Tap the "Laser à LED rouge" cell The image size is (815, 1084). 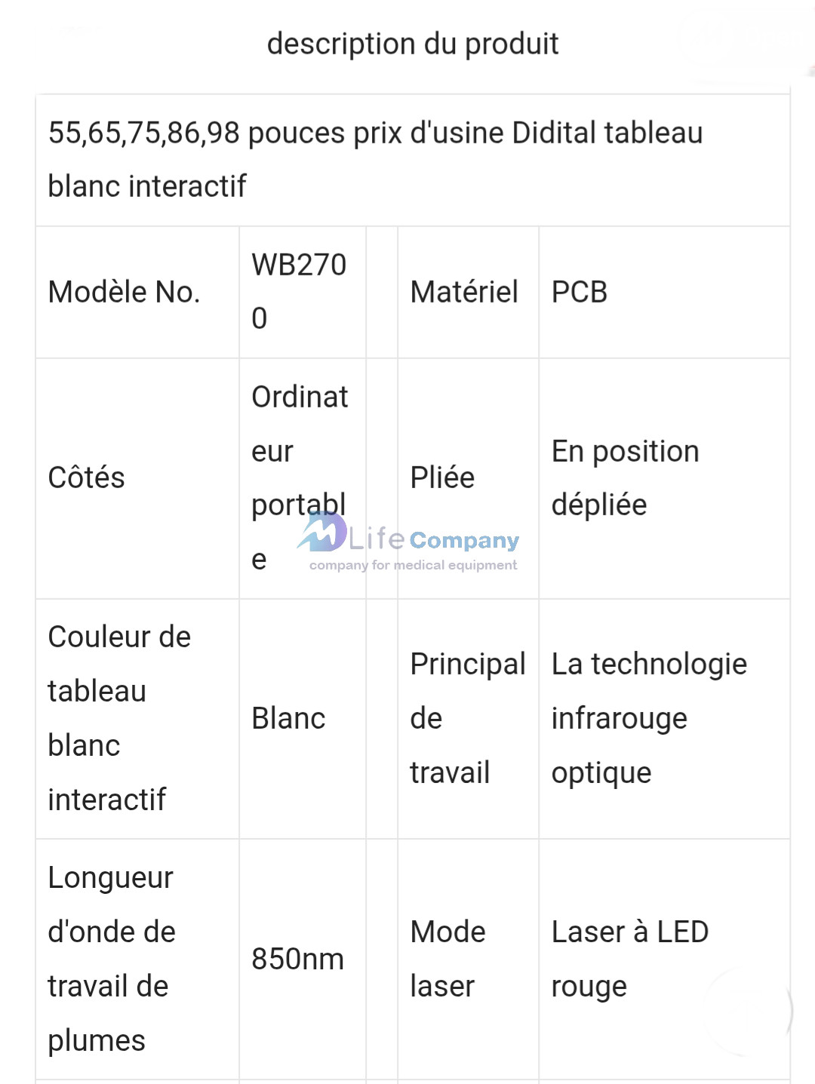point(630,959)
